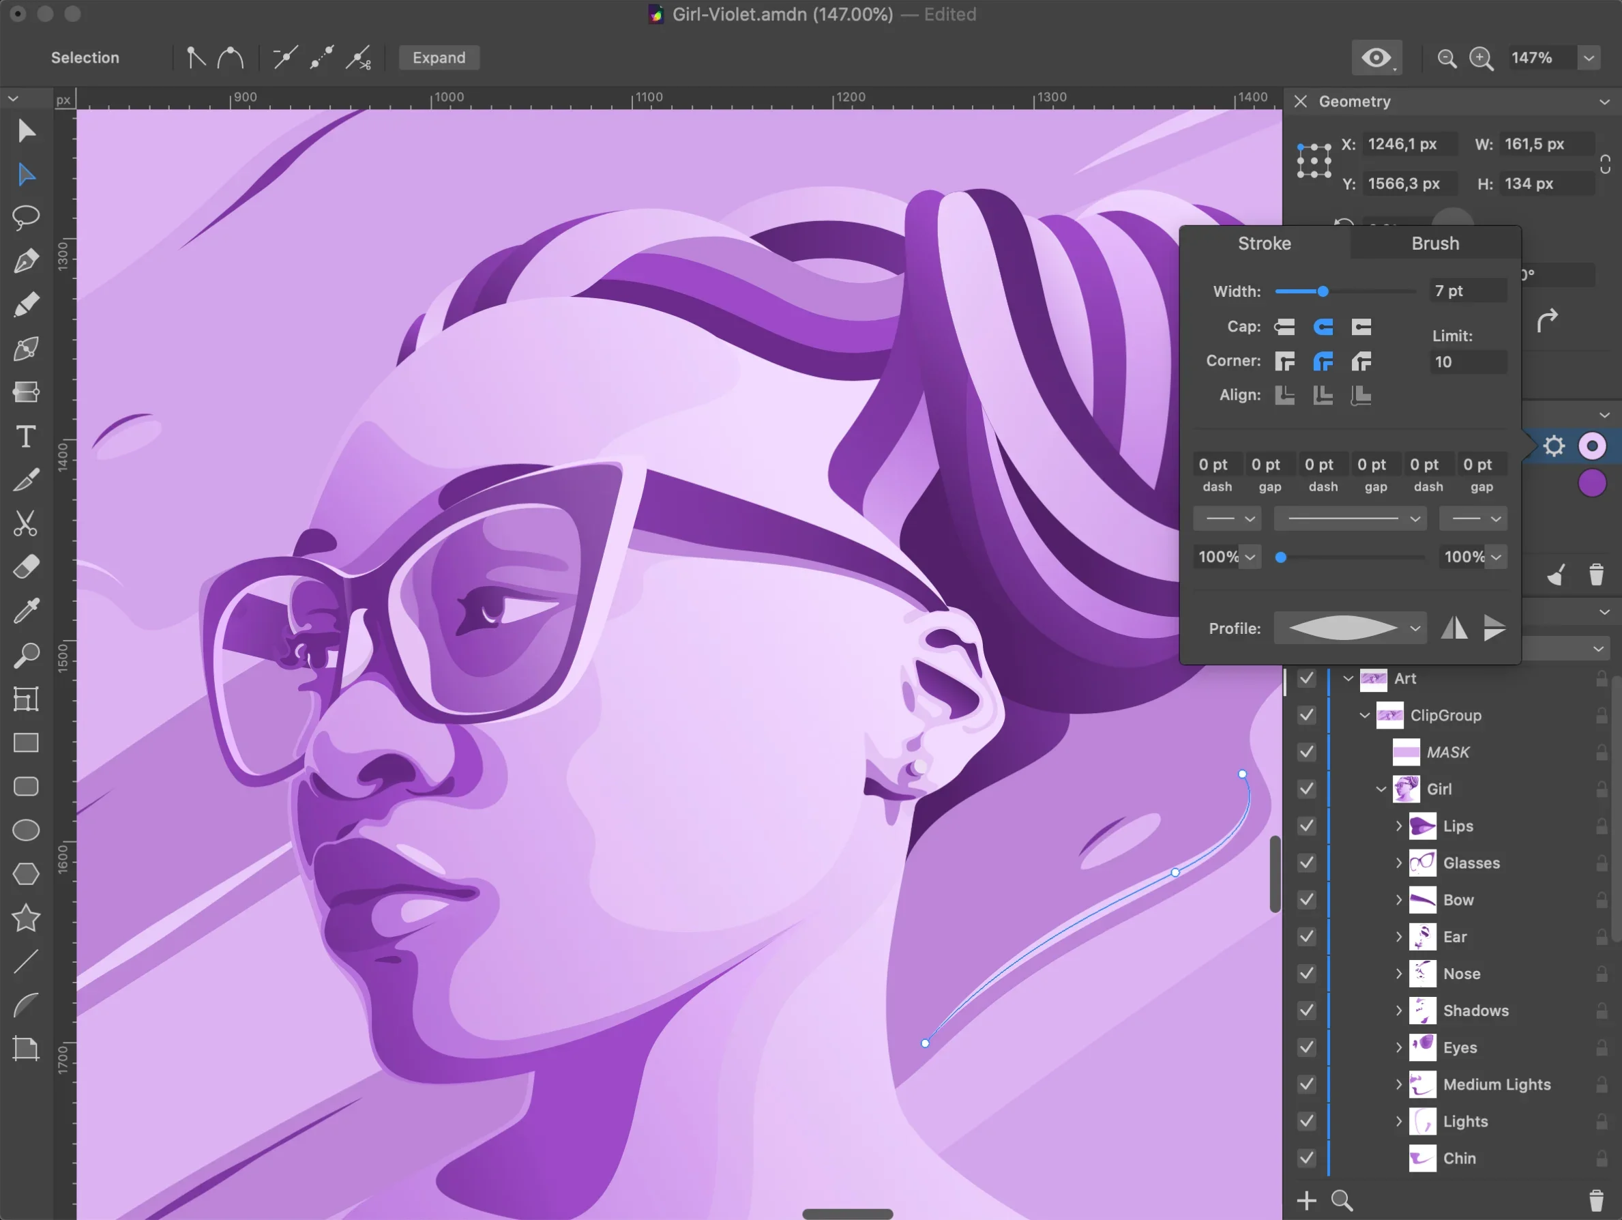Click the stroke Width slider handle

1323,291
